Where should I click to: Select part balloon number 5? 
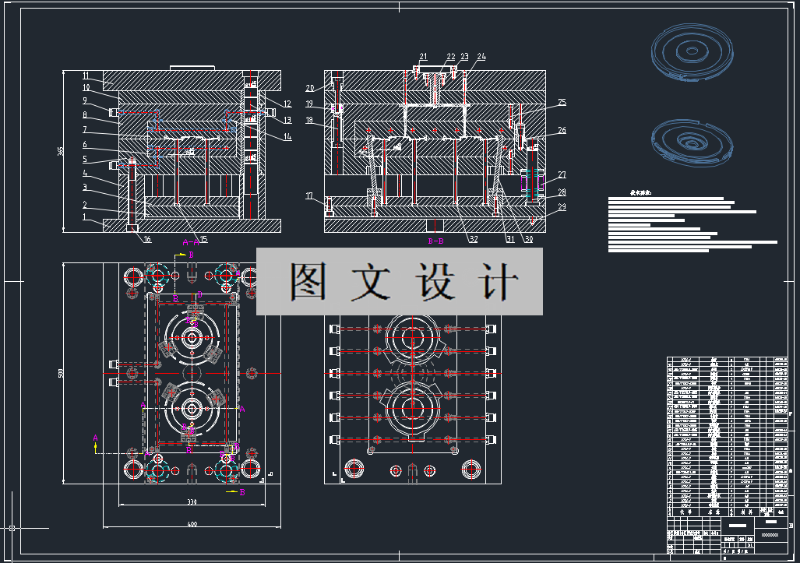pyautogui.click(x=85, y=159)
